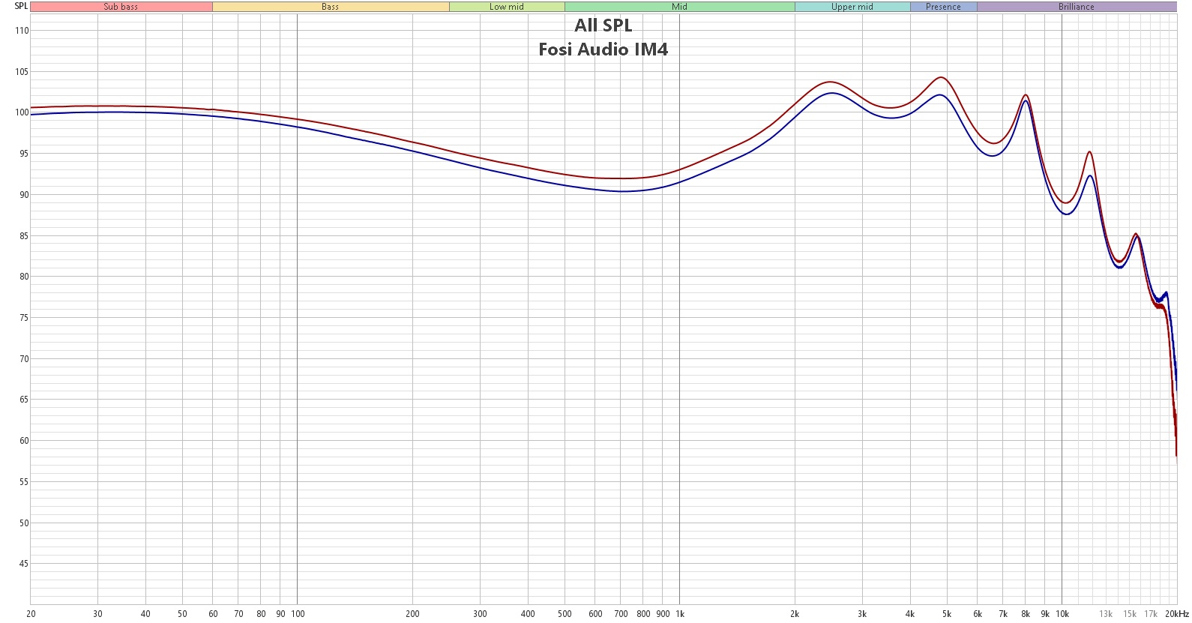Click the '75' SPL axis value
Image resolution: width=1192 pixels, height=623 pixels.
click(x=24, y=318)
